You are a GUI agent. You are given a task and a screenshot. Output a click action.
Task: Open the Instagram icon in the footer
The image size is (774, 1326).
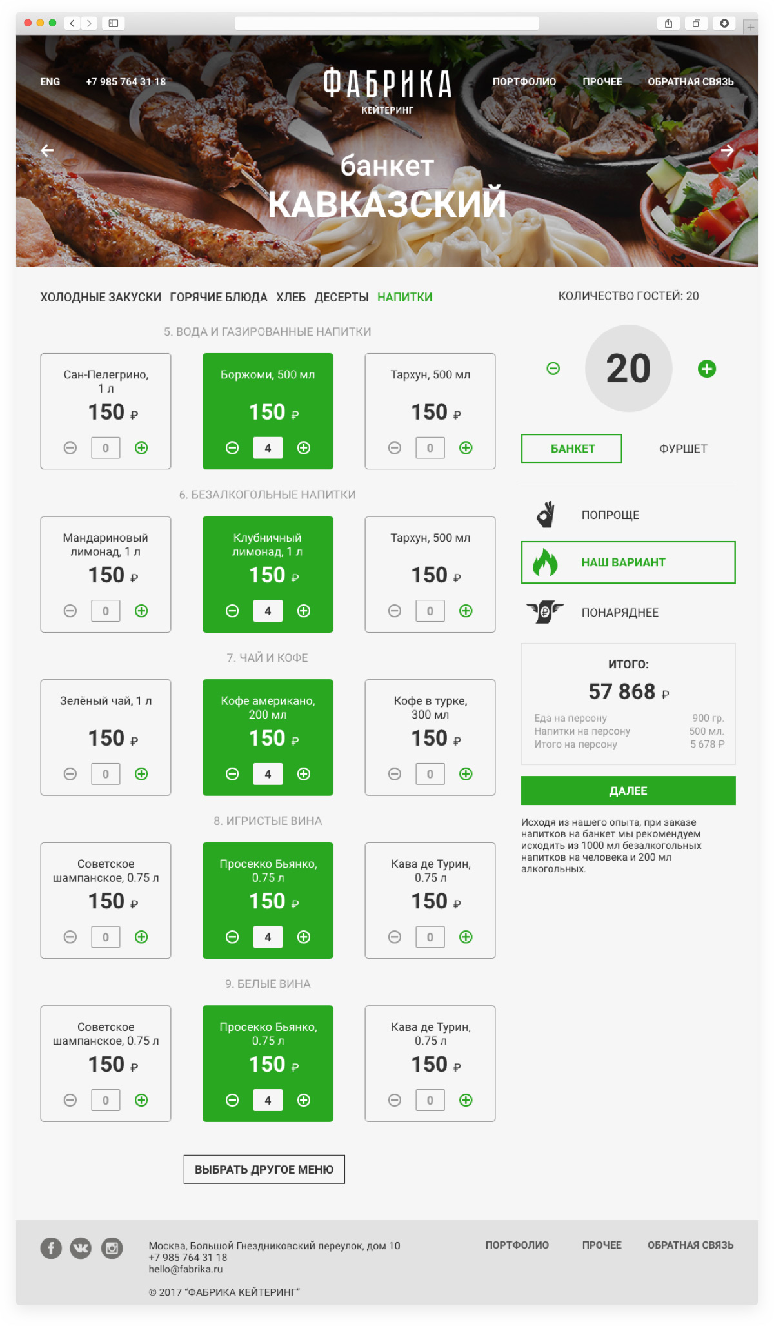click(x=112, y=1248)
